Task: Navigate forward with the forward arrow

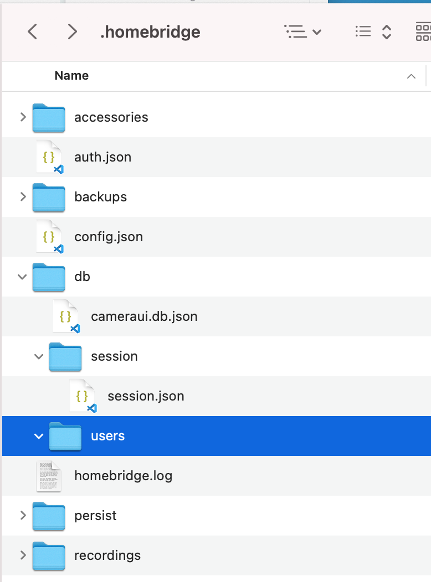Action: [x=72, y=32]
